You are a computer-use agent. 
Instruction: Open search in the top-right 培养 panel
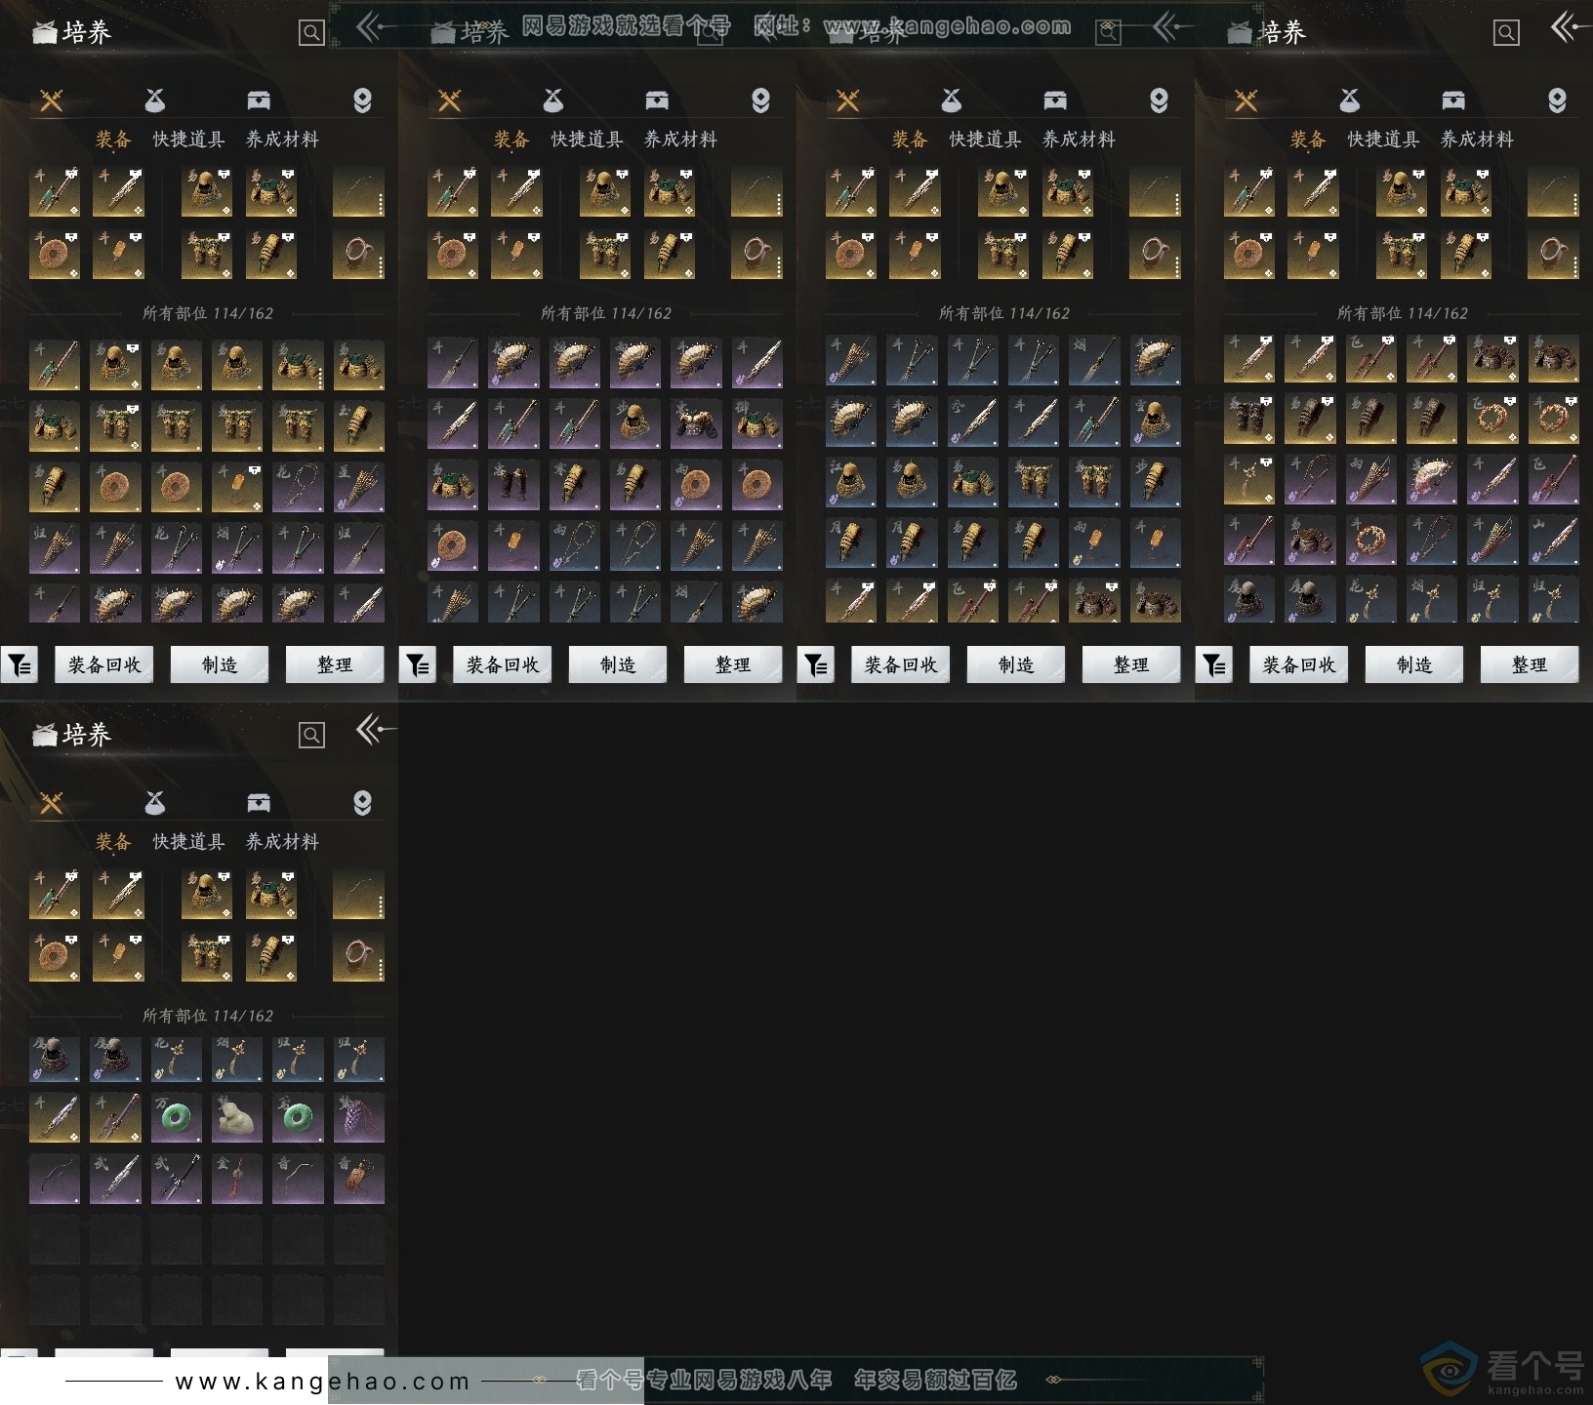click(1506, 33)
